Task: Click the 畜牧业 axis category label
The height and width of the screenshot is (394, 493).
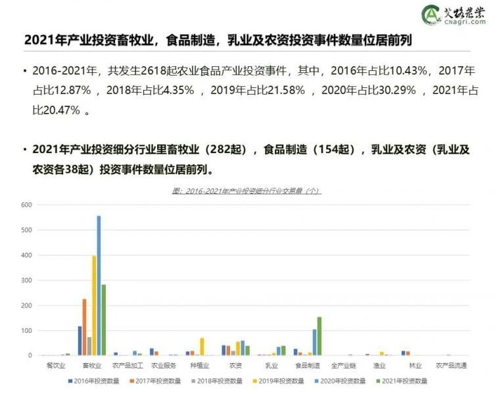Action: pyautogui.click(x=92, y=365)
